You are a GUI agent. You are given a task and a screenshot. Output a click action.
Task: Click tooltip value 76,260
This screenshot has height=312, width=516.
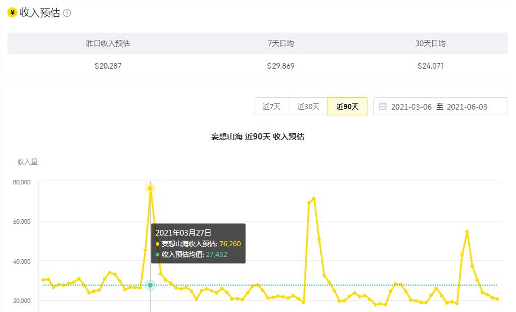pyautogui.click(x=230, y=244)
